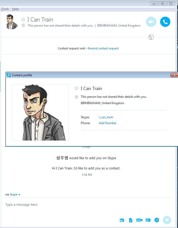This screenshot has width=178, height=228.
Task: Click the video message icon
Action: click(x=139, y=220)
